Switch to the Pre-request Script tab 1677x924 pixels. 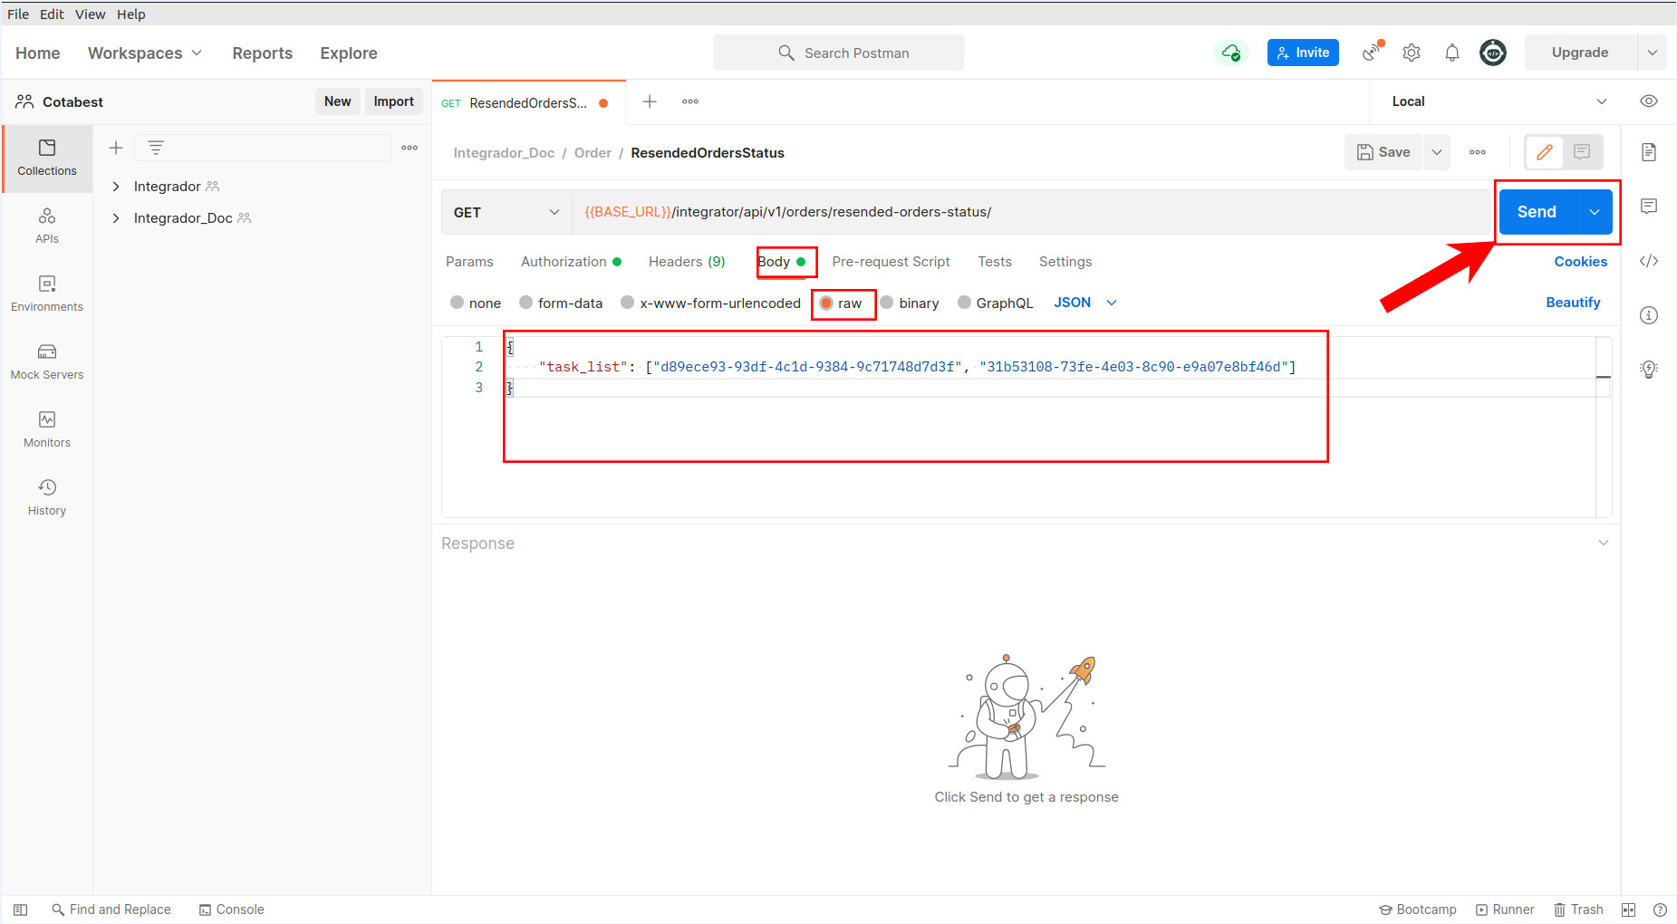tap(891, 261)
